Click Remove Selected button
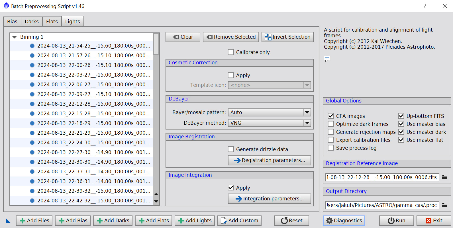 click(x=231, y=37)
